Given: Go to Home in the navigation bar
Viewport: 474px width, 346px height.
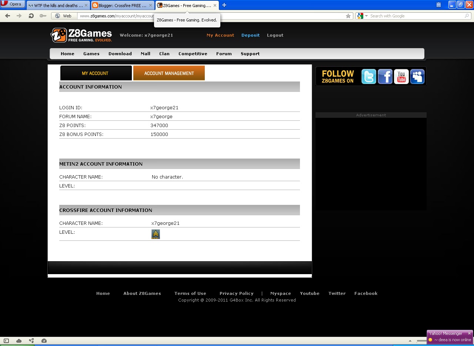Looking at the screenshot, I should point(67,54).
